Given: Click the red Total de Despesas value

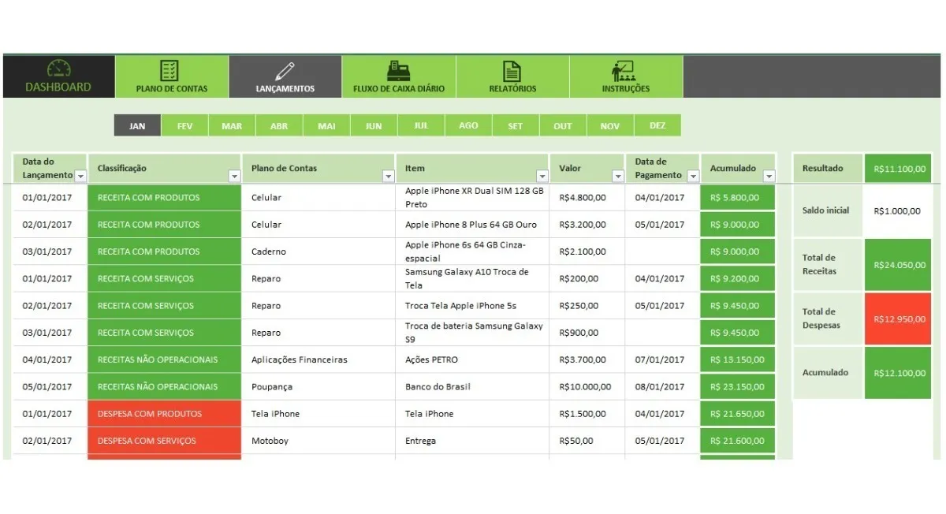Looking at the screenshot, I should click(898, 318).
